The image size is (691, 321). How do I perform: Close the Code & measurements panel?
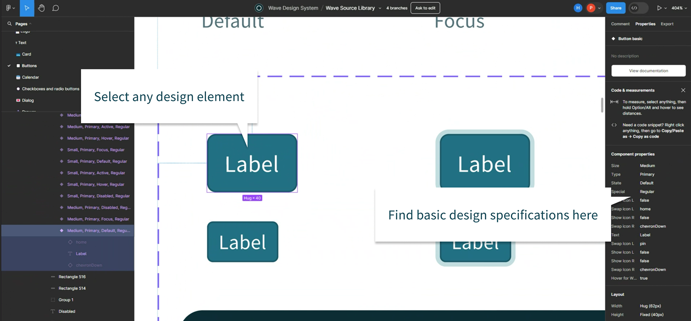[683, 90]
